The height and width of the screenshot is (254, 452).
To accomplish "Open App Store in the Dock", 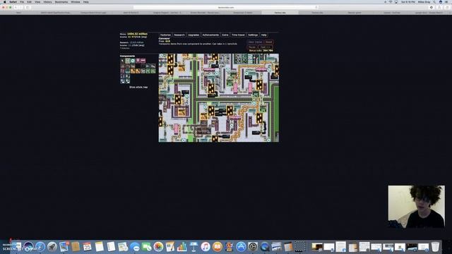I will 241,247.
